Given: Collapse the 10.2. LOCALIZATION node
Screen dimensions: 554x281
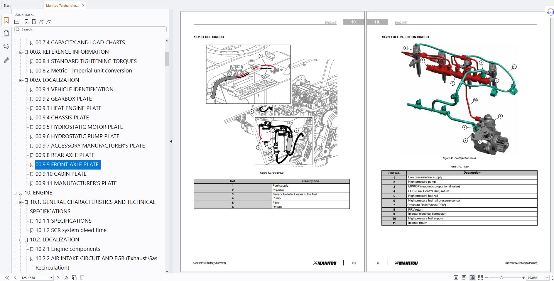Looking at the screenshot, I should [21, 240].
